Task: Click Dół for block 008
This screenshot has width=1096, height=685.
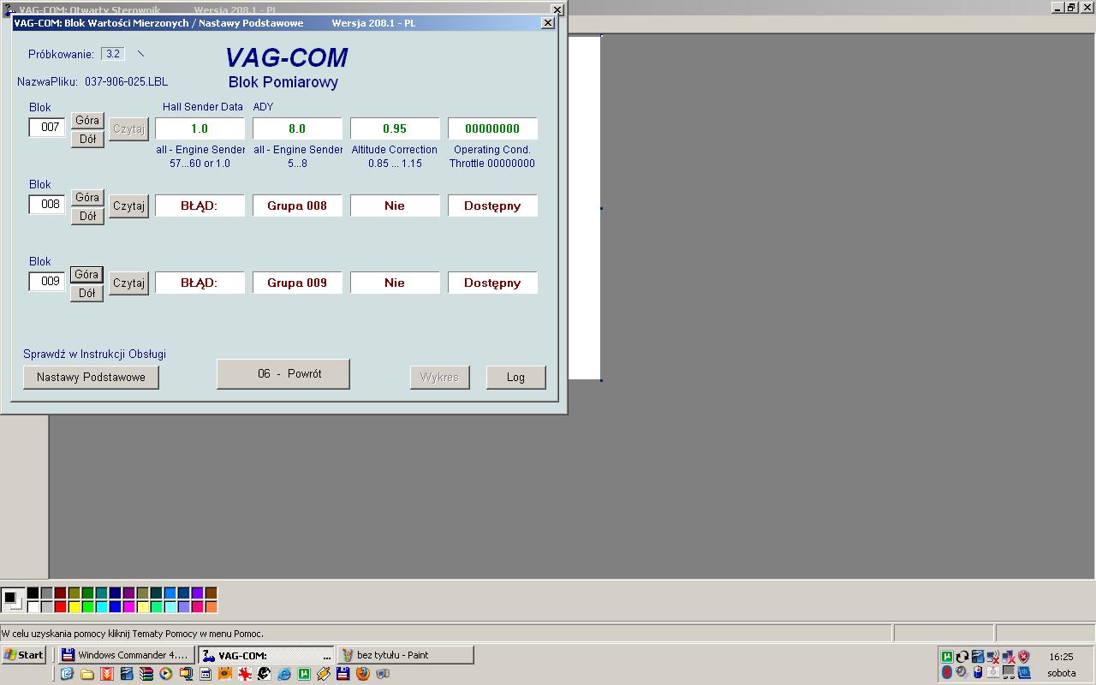Action: [x=87, y=216]
